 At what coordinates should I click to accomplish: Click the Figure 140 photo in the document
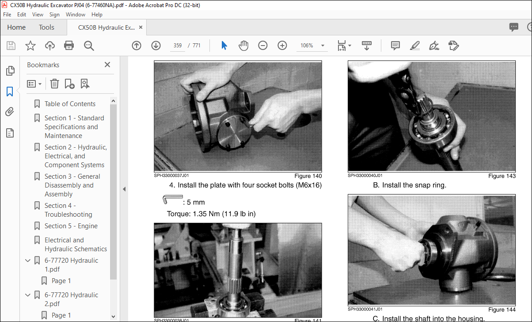(x=238, y=116)
